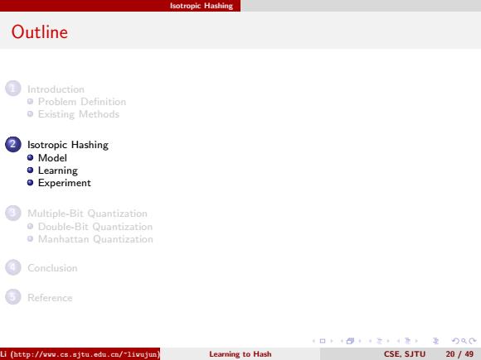
Task: Click the subsection navigation lines icon
Action: (380, 341)
